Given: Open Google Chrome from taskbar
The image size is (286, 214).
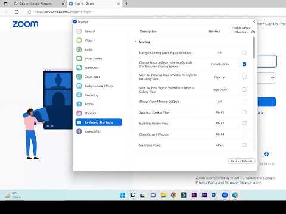Looking at the screenshot, I should (x=173, y=195).
